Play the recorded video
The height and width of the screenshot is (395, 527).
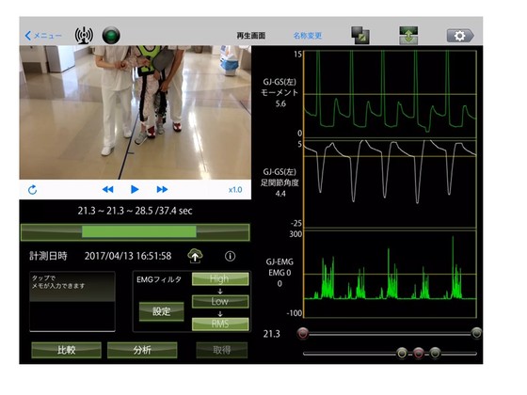click(x=135, y=189)
